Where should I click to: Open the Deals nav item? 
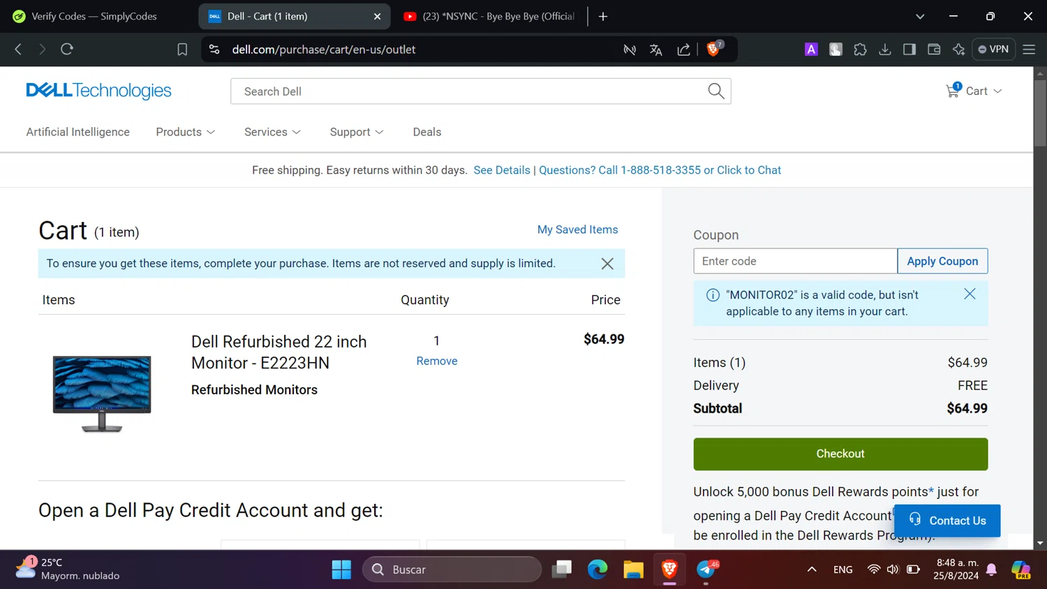tap(427, 132)
